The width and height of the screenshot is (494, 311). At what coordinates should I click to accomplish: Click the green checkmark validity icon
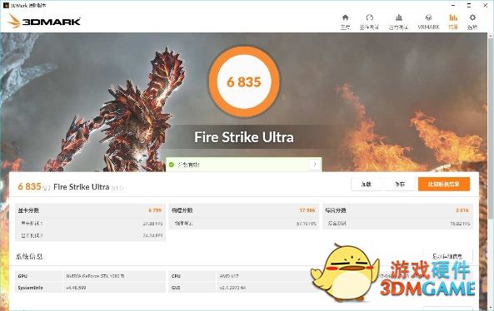172,165
